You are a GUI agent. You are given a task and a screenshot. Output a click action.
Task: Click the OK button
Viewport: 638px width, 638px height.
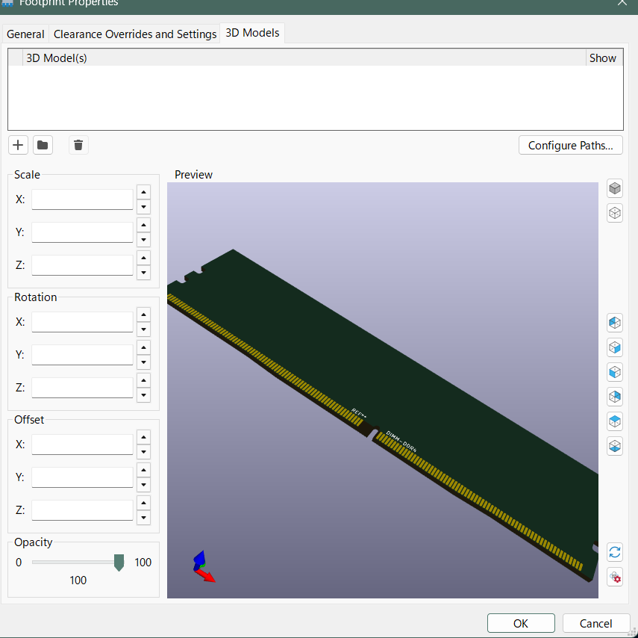click(520, 623)
